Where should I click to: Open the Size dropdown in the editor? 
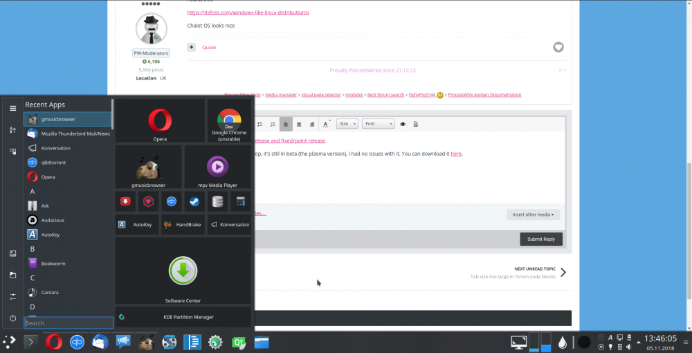point(347,124)
